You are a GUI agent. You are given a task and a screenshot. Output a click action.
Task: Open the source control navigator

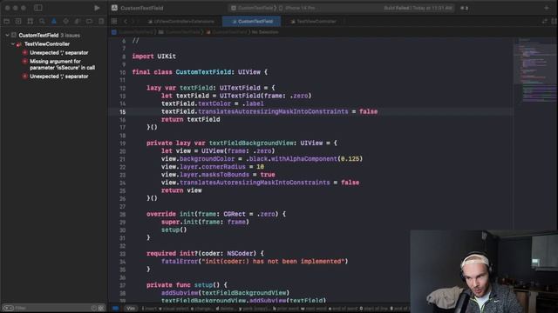coord(18,21)
